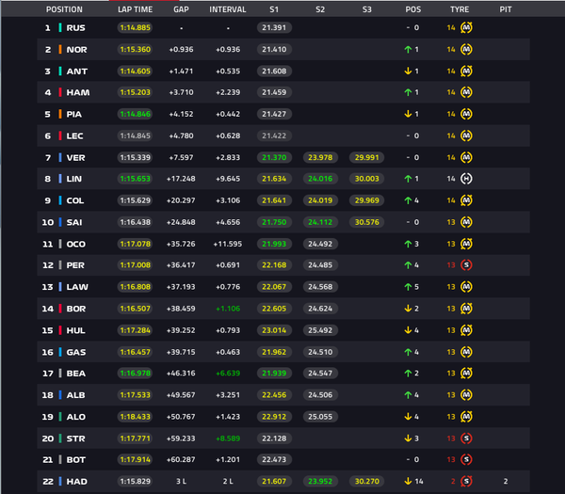Click the POS column header
Screen dimensions: 565x494
pos(413,9)
